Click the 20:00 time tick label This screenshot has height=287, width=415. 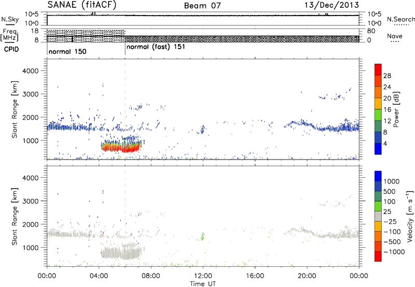pyautogui.click(x=307, y=276)
